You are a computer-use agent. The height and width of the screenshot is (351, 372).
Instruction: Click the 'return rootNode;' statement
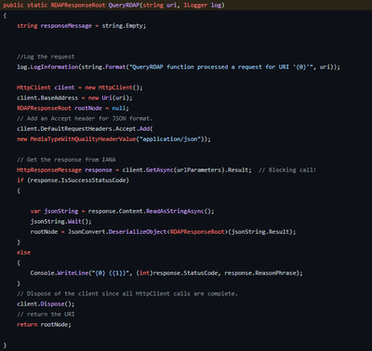(x=44, y=324)
